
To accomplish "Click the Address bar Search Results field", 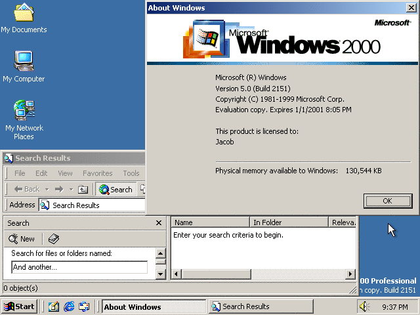I will pyautogui.click(x=92, y=205).
